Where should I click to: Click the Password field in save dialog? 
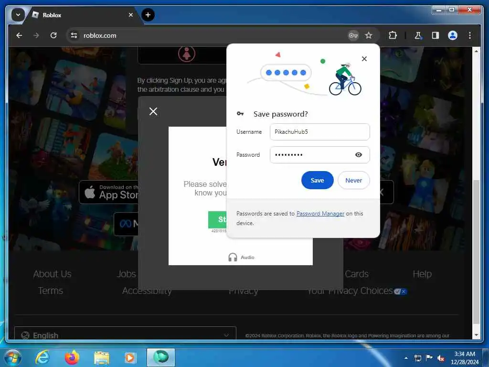click(319, 155)
